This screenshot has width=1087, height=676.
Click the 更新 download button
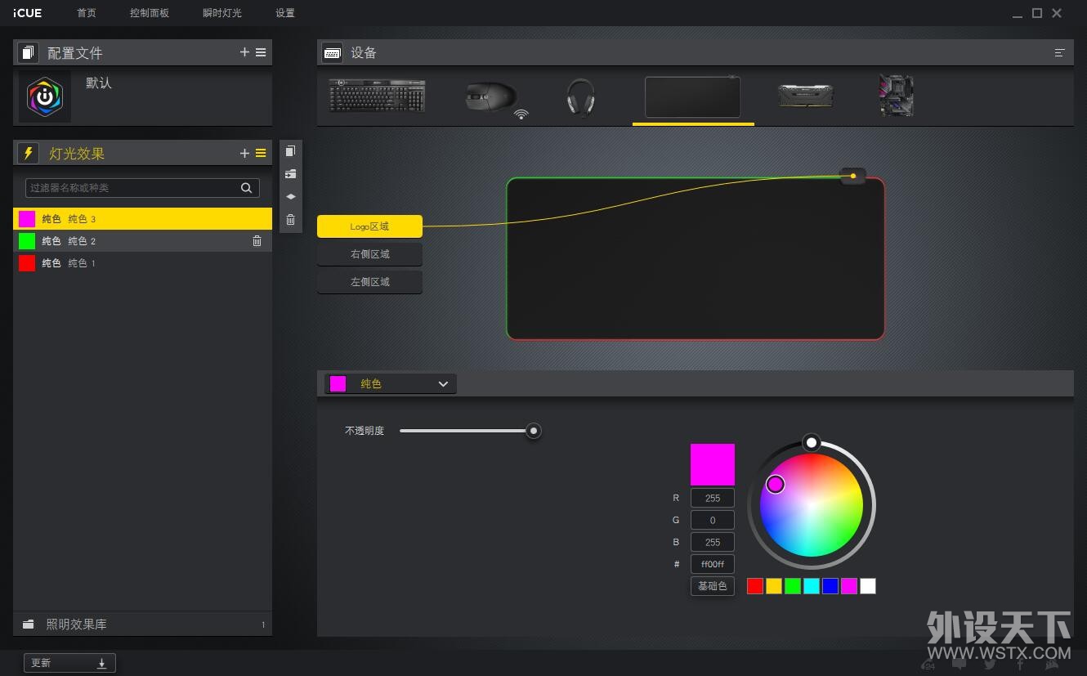coord(69,663)
